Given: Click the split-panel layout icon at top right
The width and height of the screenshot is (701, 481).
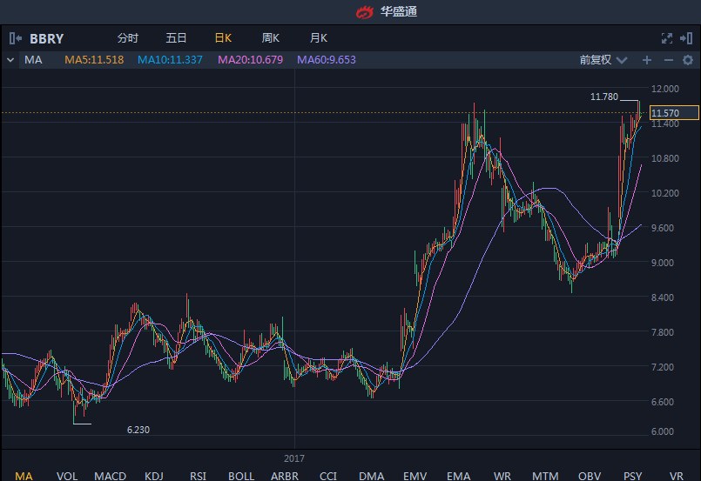Looking at the screenshot, I should pyautogui.click(x=686, y=38).
